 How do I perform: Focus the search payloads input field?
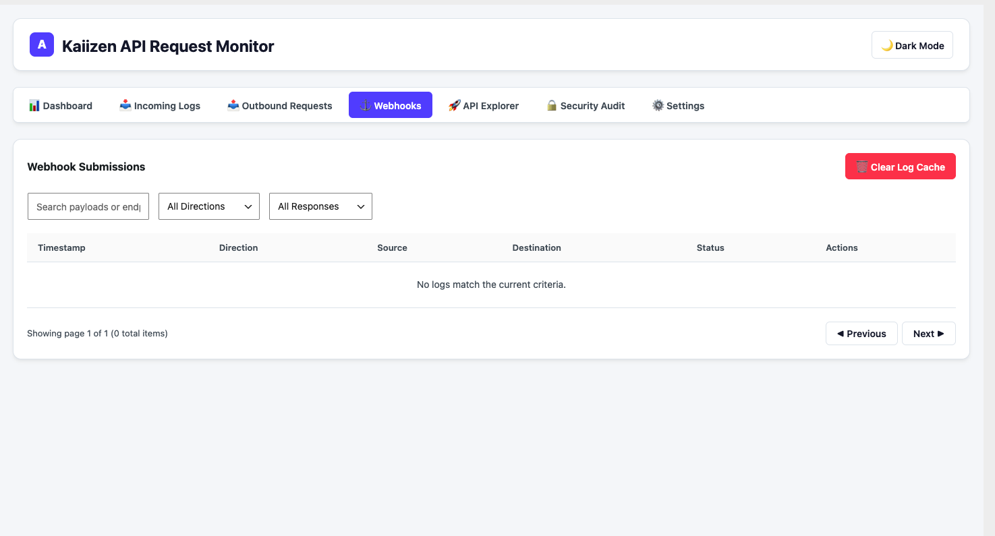click(88, 206)
